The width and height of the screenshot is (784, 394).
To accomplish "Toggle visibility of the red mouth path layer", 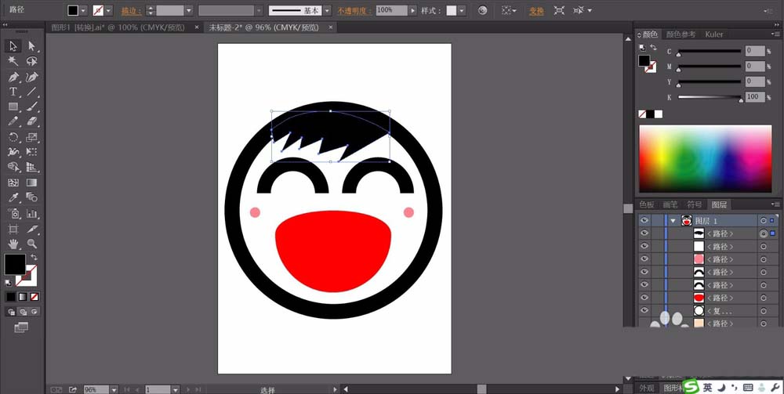I will pyautogui.click(x=644, y=298).
